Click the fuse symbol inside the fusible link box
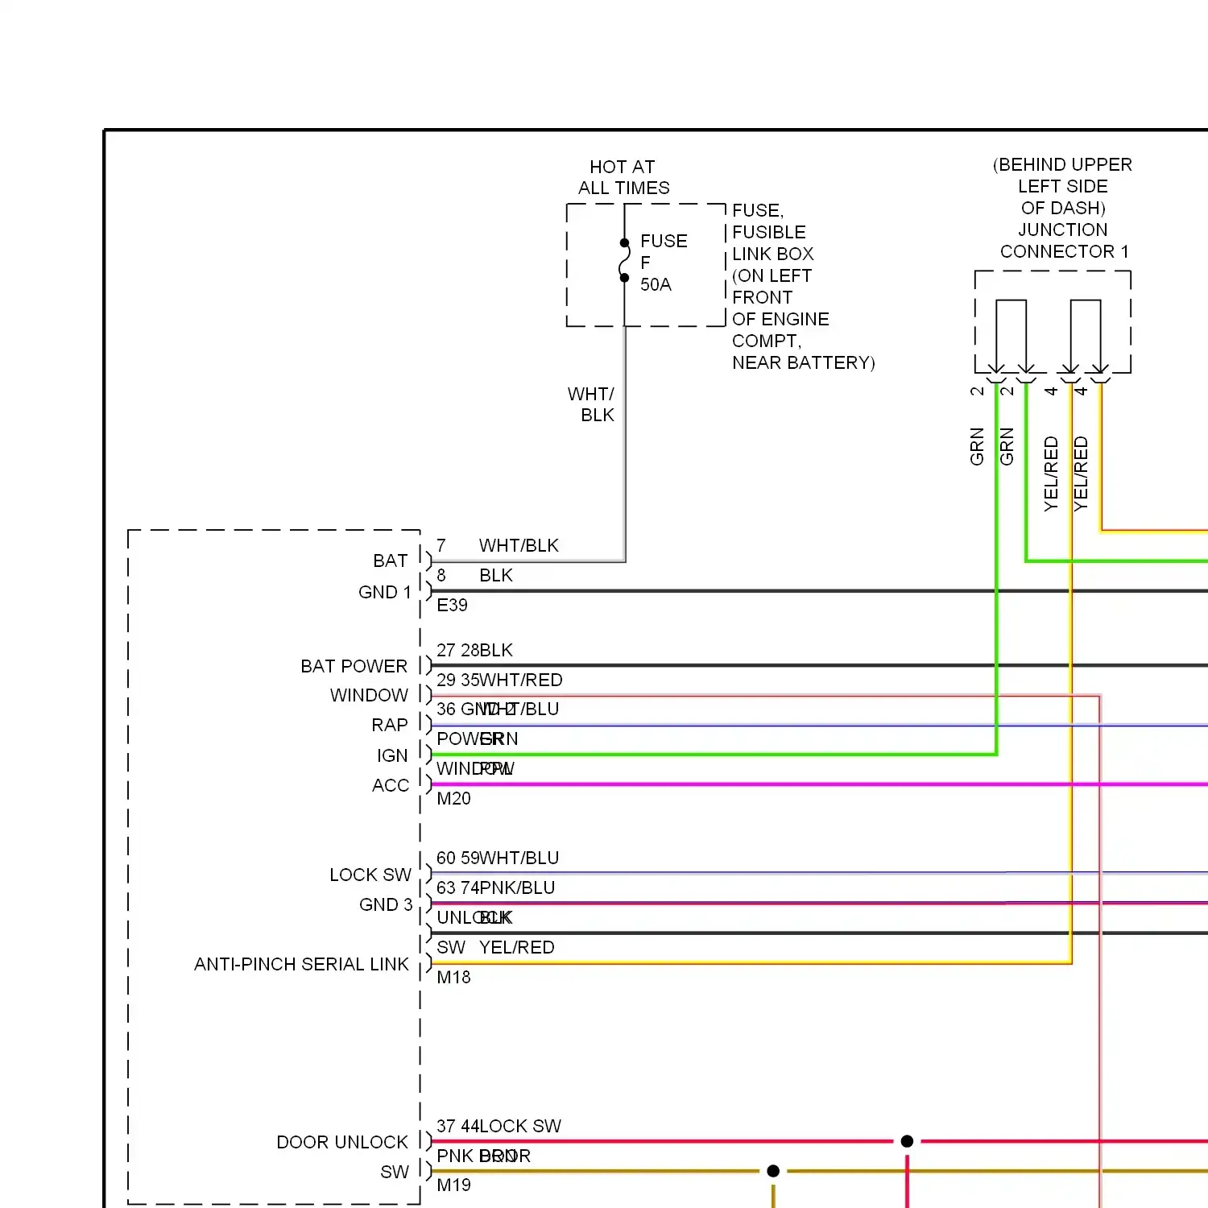Viewport: 1208px width, 1208px height. (x=624, y=260)
